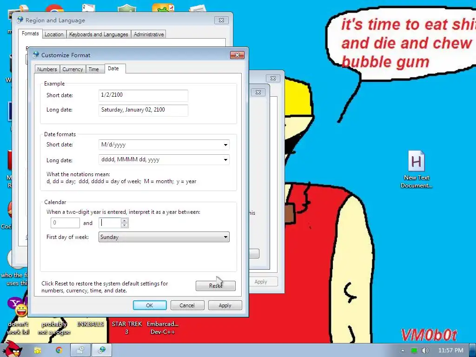Screen dimensions: 476x357
Task: Open the Administrative tab
Action: (x=149, y=34)
